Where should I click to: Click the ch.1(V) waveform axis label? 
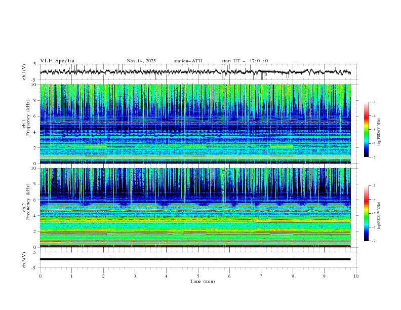pos(24,72)
